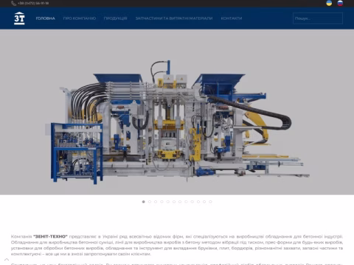Click the concrete machine slide image
The image size is (354, 265).
177,112
